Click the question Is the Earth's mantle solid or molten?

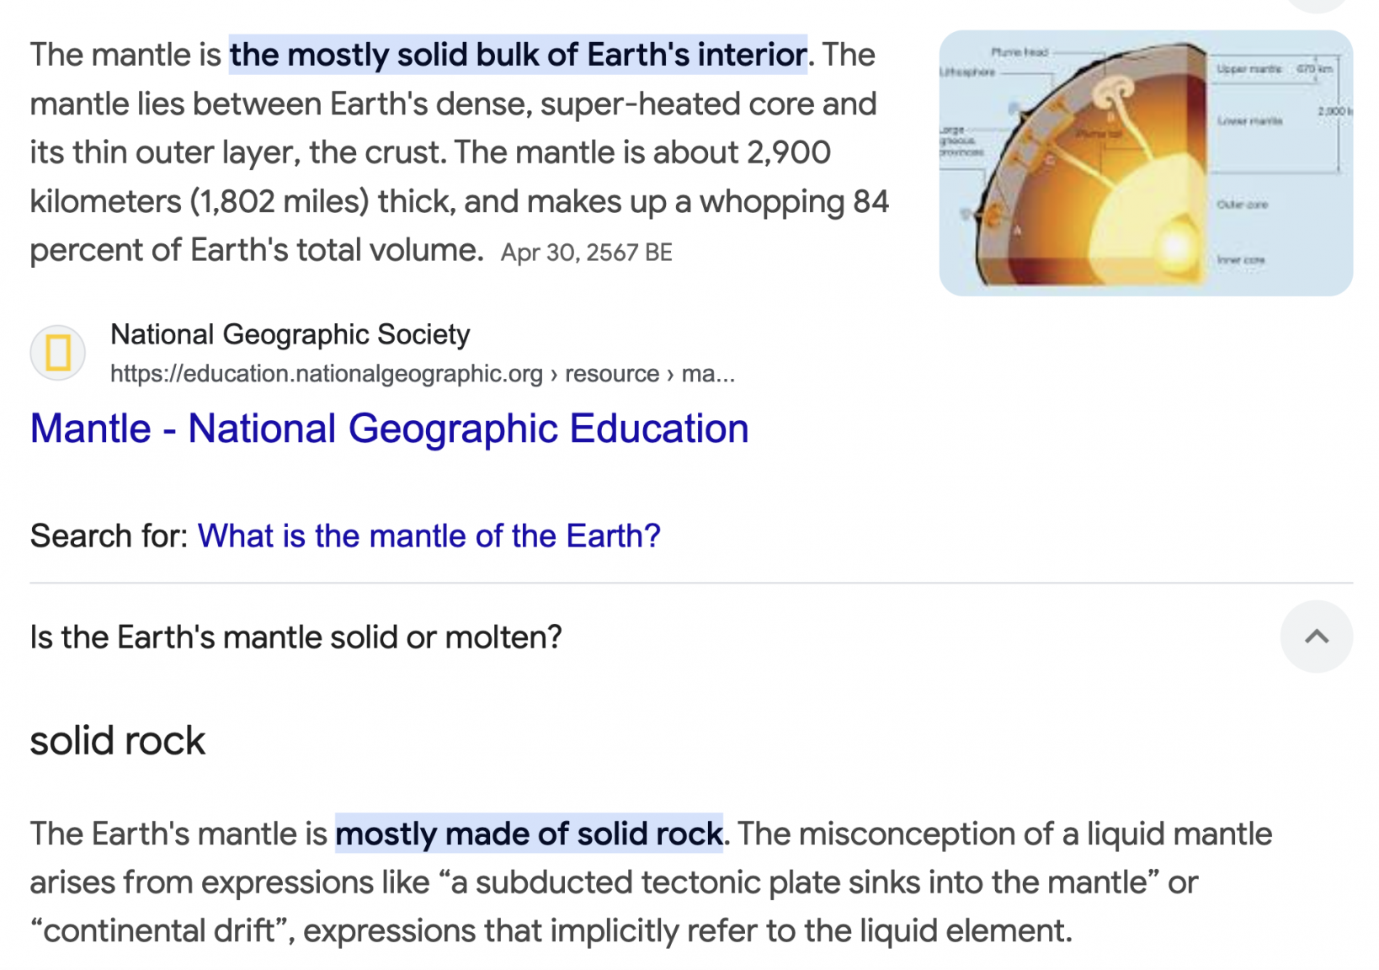click(295, 637)
